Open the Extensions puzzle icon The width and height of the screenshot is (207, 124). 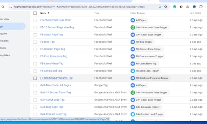[201, 7]
